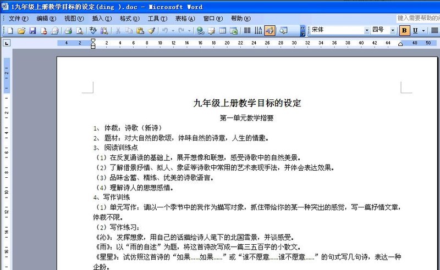Open the font name dropdown showing 宋体
This screenshot has height=270, width=440.
[x=367, y=30]
